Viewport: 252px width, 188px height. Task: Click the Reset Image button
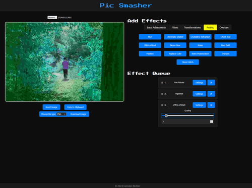pyautogui.click(x=51, y=107)
